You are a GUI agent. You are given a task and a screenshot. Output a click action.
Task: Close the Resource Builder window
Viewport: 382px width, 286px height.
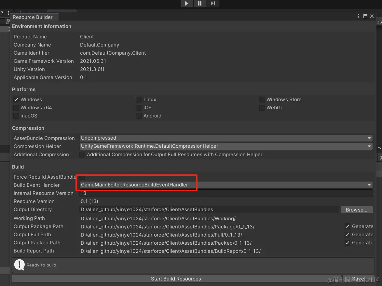pyautogui.click(x=372, y=16)
